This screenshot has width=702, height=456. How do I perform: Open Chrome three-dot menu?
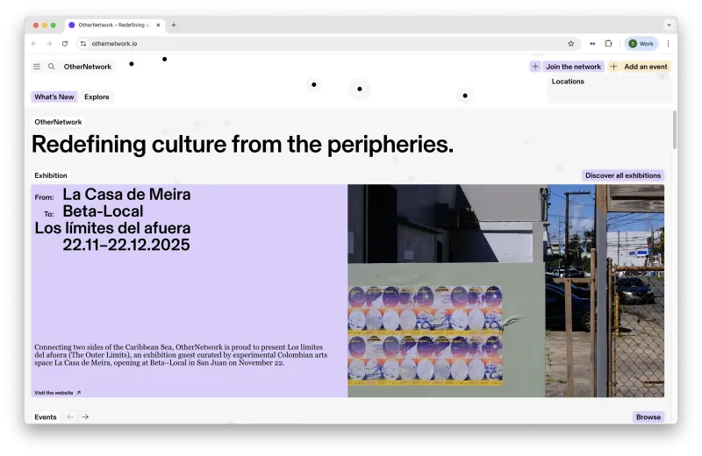(668, 43)
